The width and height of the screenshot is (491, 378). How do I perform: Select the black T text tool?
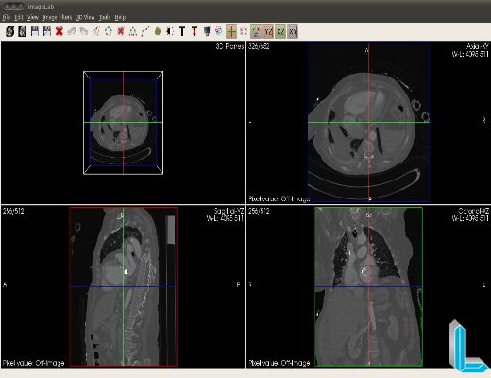(182, 31)
